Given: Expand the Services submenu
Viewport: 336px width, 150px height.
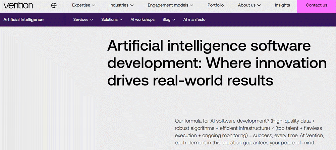Looking at the screenshot, I should (83, 20).
